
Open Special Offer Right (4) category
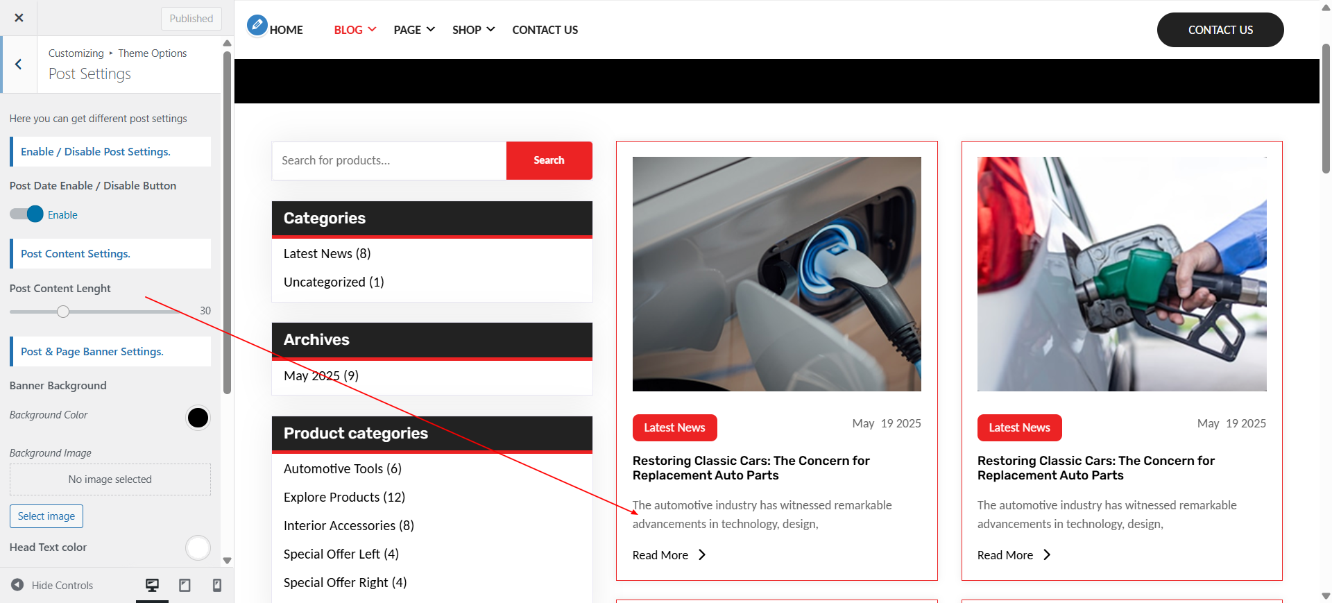coord(345,582)
